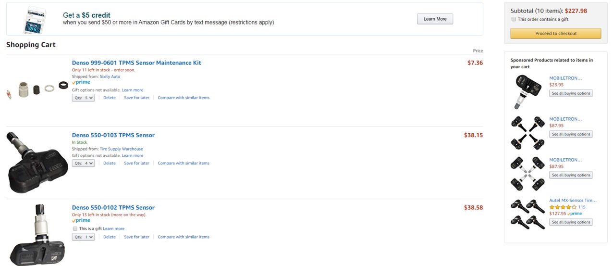Delete the Denso 550-0103 sensor from cart

point(110,163)
